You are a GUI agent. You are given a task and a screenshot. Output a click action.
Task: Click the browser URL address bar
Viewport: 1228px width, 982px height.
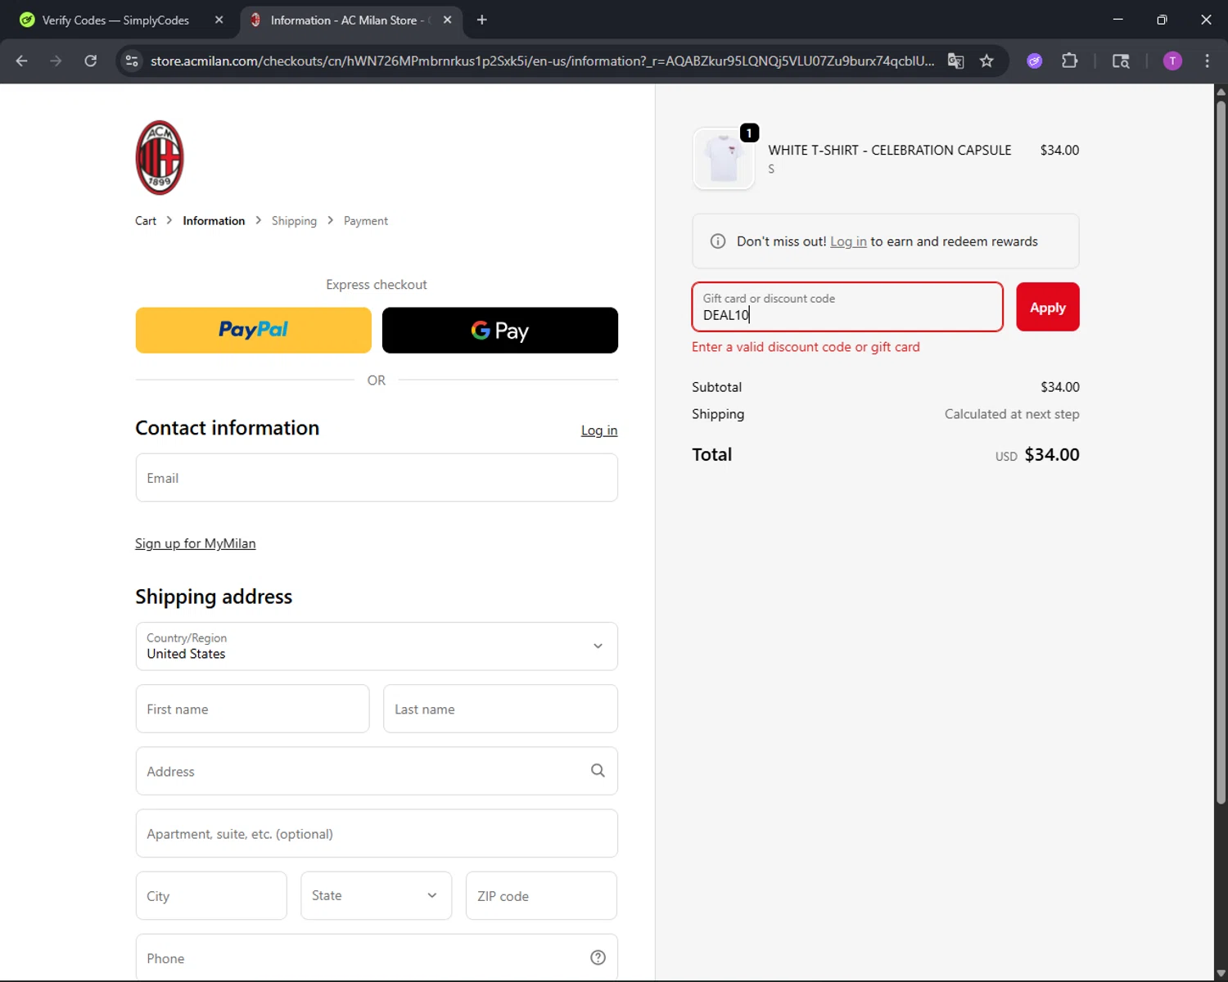click(542, 61)
